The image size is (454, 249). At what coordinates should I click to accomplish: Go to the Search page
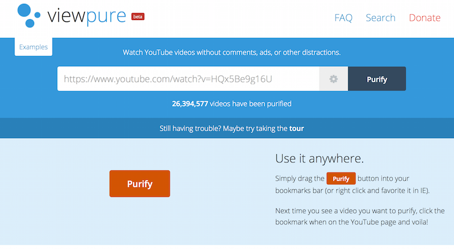(x=380, y=18)
